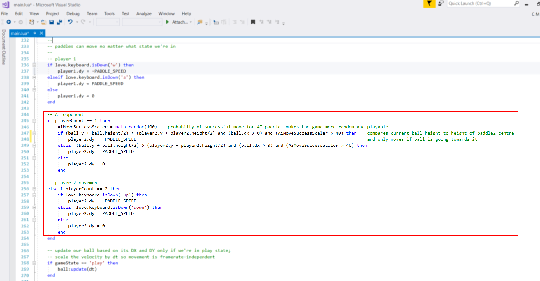Collapse the else block at line 261
The height and width of the screenshot is (281, 540).
click(x=34, y=220)
